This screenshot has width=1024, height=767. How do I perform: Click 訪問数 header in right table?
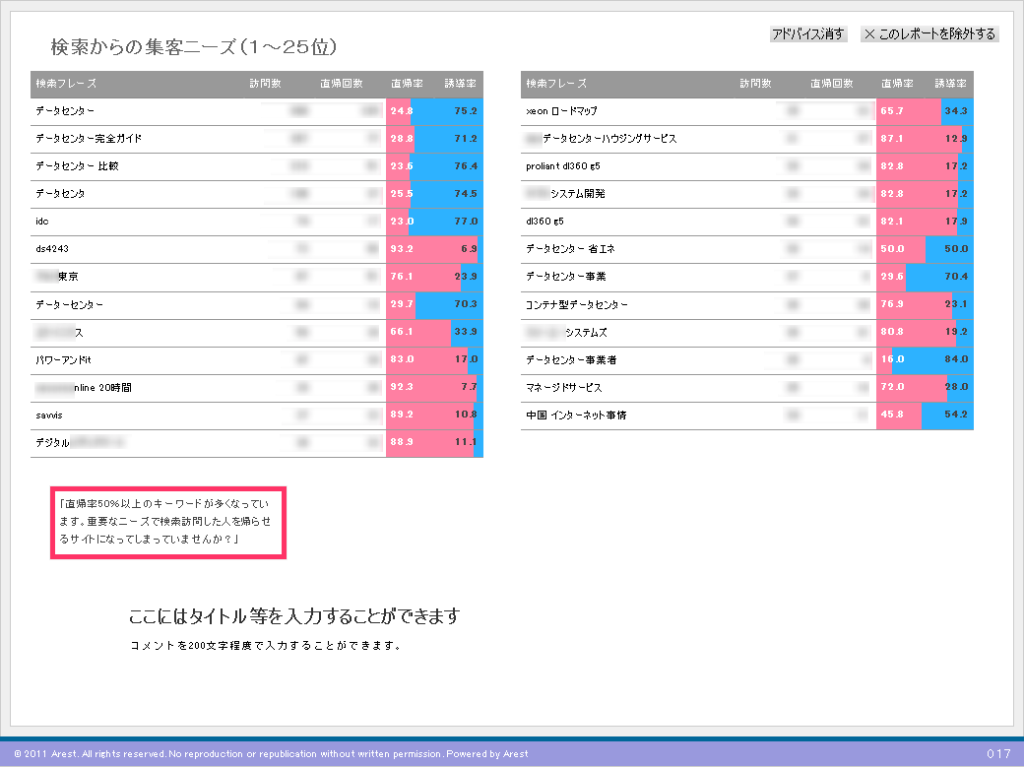pos(755,84)
